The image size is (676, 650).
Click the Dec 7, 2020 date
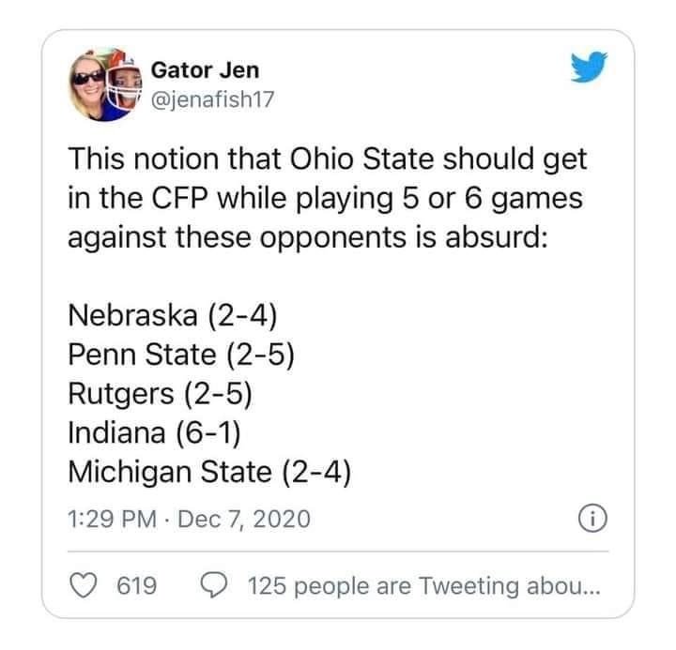[244, 519]
